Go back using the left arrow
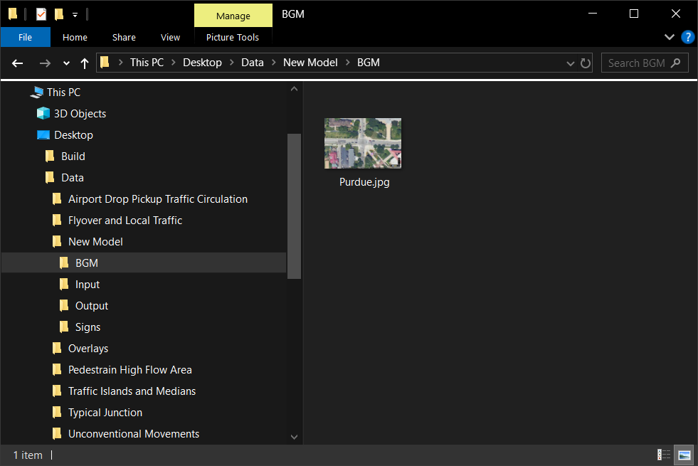Viewport: 698px width, 466px height. pos(18,63)
